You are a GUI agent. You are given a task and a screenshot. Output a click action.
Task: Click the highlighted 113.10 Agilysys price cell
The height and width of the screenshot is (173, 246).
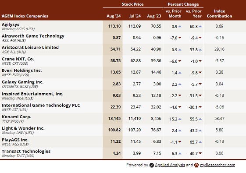(113, 26)
